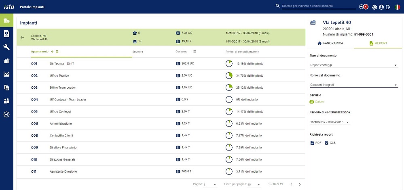The height and width of the screenshot is (190, 404).
Task: Click the users group icon in sidebar
Action: coord(6,101)
